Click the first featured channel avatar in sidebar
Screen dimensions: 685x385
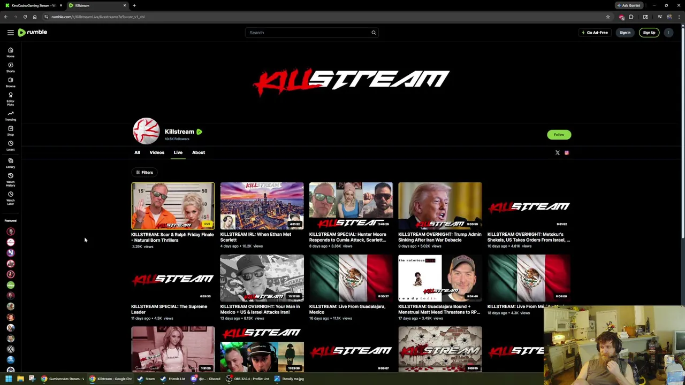coord(10,232)
